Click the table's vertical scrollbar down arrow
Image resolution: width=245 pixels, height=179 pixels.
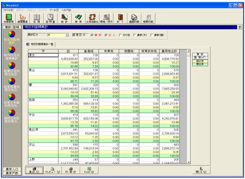(189, 163)
